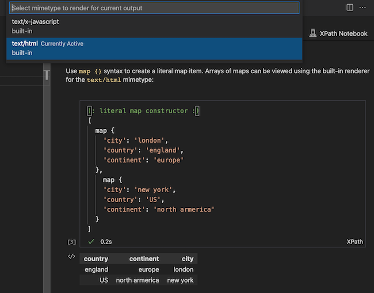Viewport: 374px width, 293px height.
Task: Click the 'england' table cell
Action: pos(96,269)
